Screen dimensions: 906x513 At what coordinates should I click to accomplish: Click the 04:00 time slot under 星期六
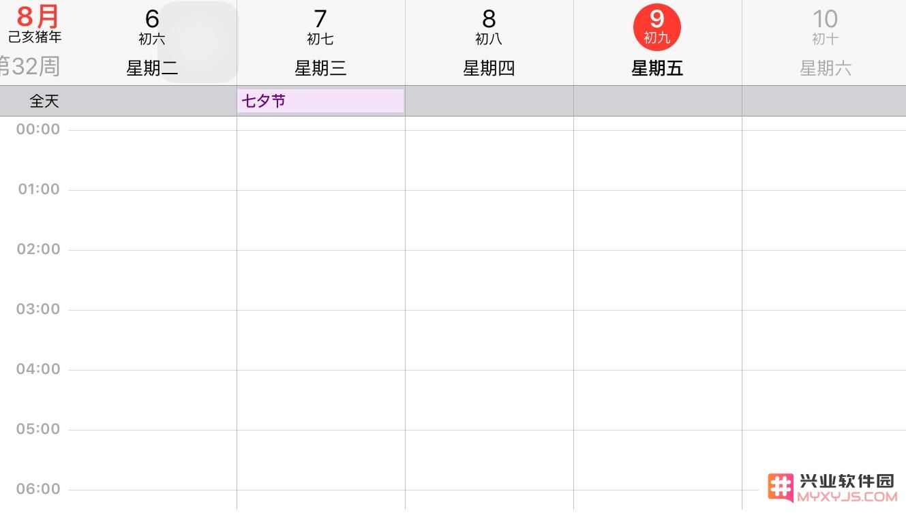tap(824, 400)
